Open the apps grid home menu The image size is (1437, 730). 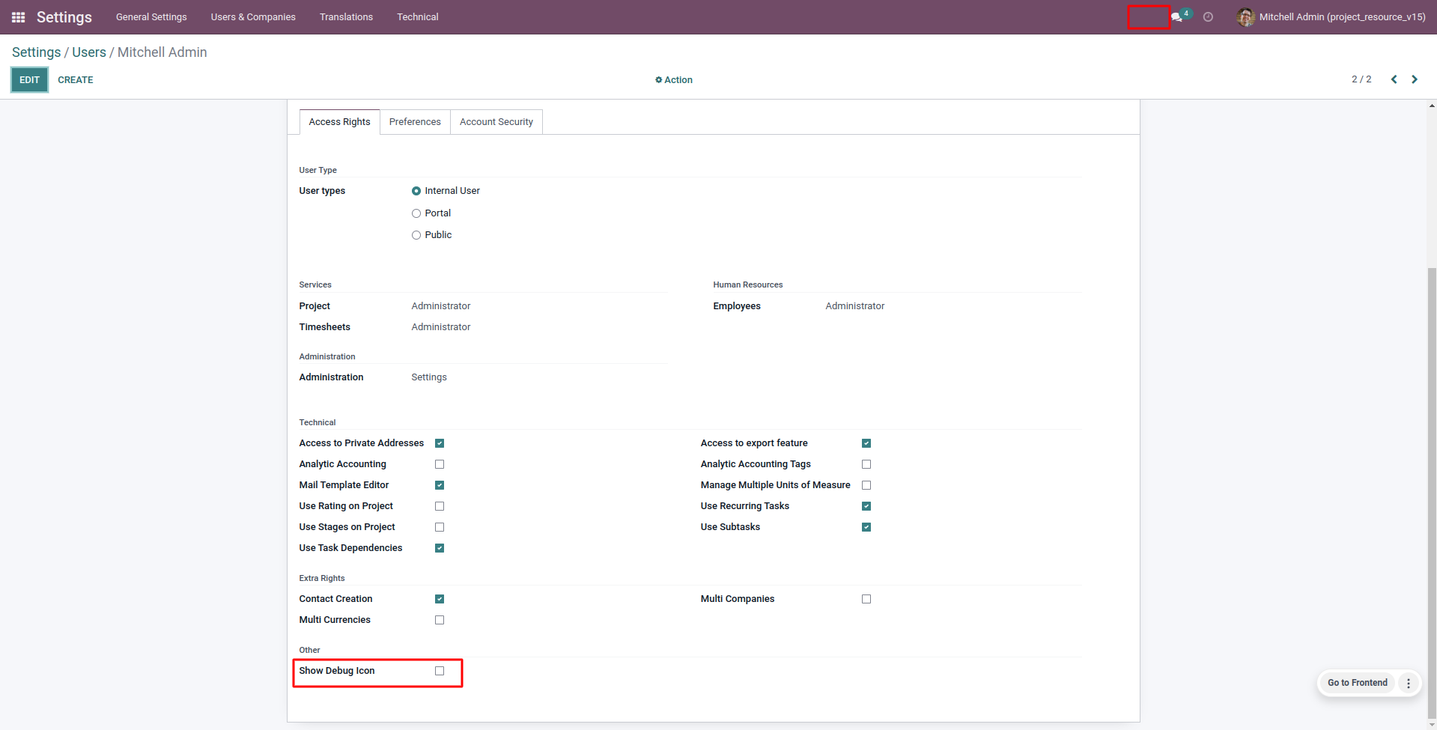pos(19,17)
